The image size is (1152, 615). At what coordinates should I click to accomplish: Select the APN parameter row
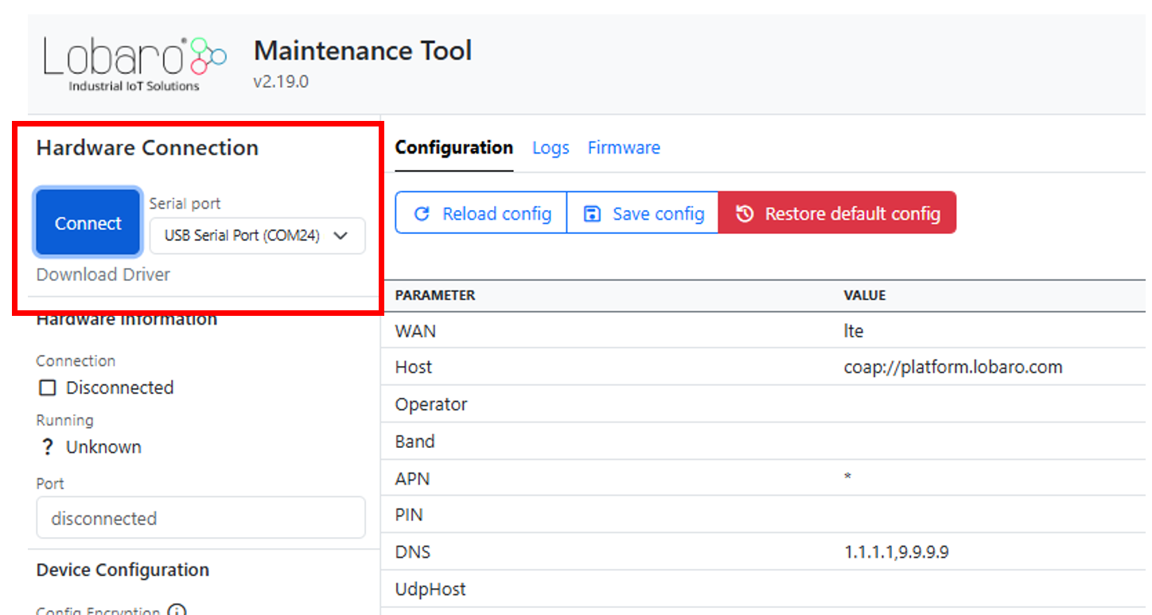[766, 478]
